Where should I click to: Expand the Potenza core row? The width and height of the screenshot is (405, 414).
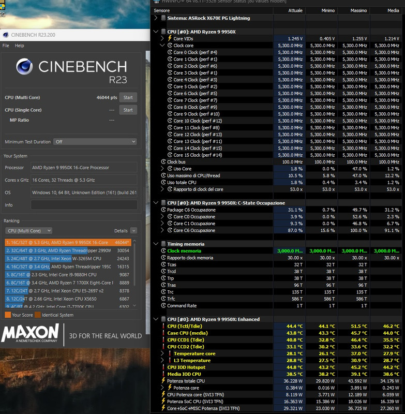pos(162,388)
